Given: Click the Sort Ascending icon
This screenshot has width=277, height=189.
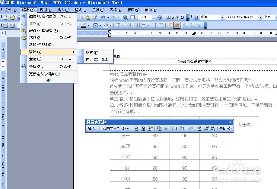Looking at the screenshot, I should tap(186, 26).
